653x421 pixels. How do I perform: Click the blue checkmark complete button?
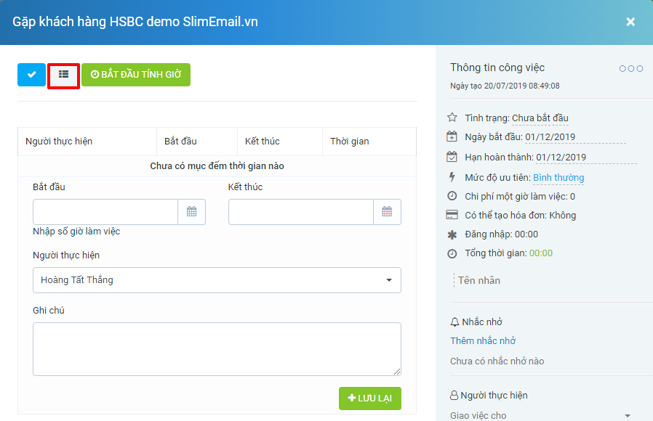tap(31, 75)
